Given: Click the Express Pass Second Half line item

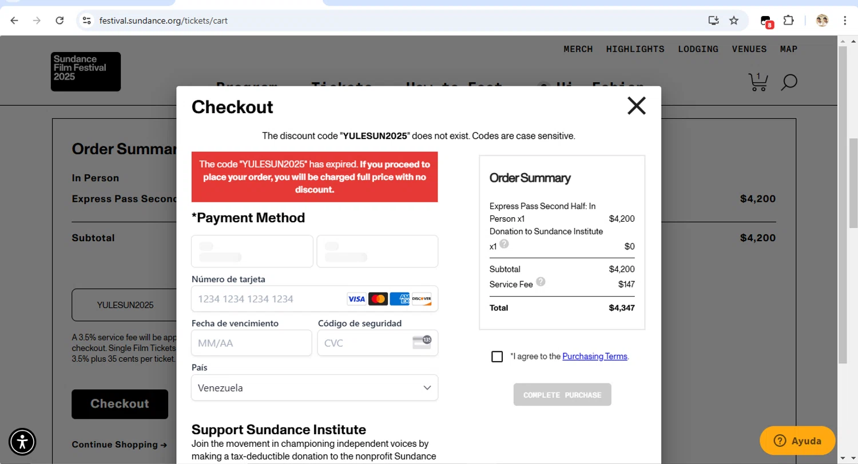Looking at the screenshot, I should click(562, 212).
